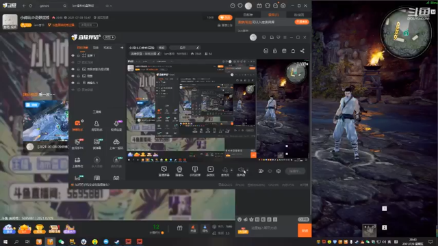Image resolution: width=438 pixels, height=246 pixels.
Task: Open the room manager assistant person icon
Action: [x=96, y=125]
